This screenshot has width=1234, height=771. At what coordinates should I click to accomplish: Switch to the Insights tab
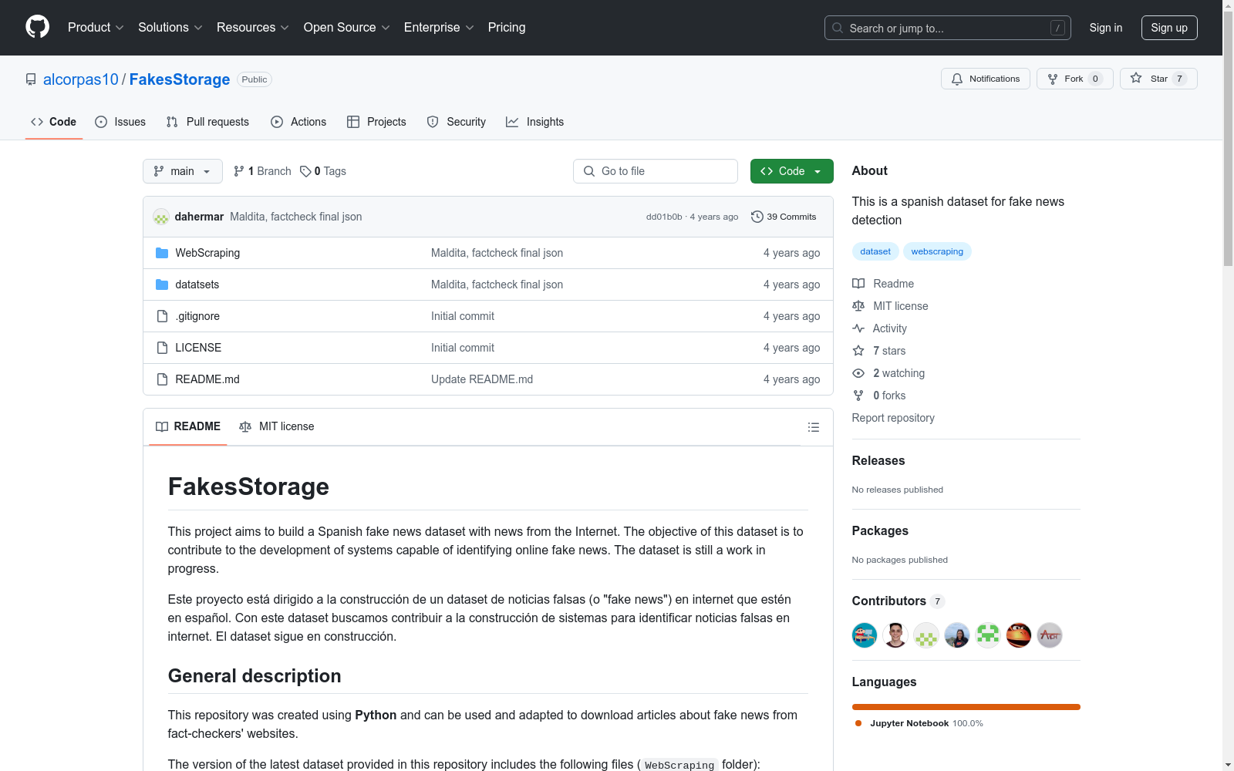click(535, 122)
